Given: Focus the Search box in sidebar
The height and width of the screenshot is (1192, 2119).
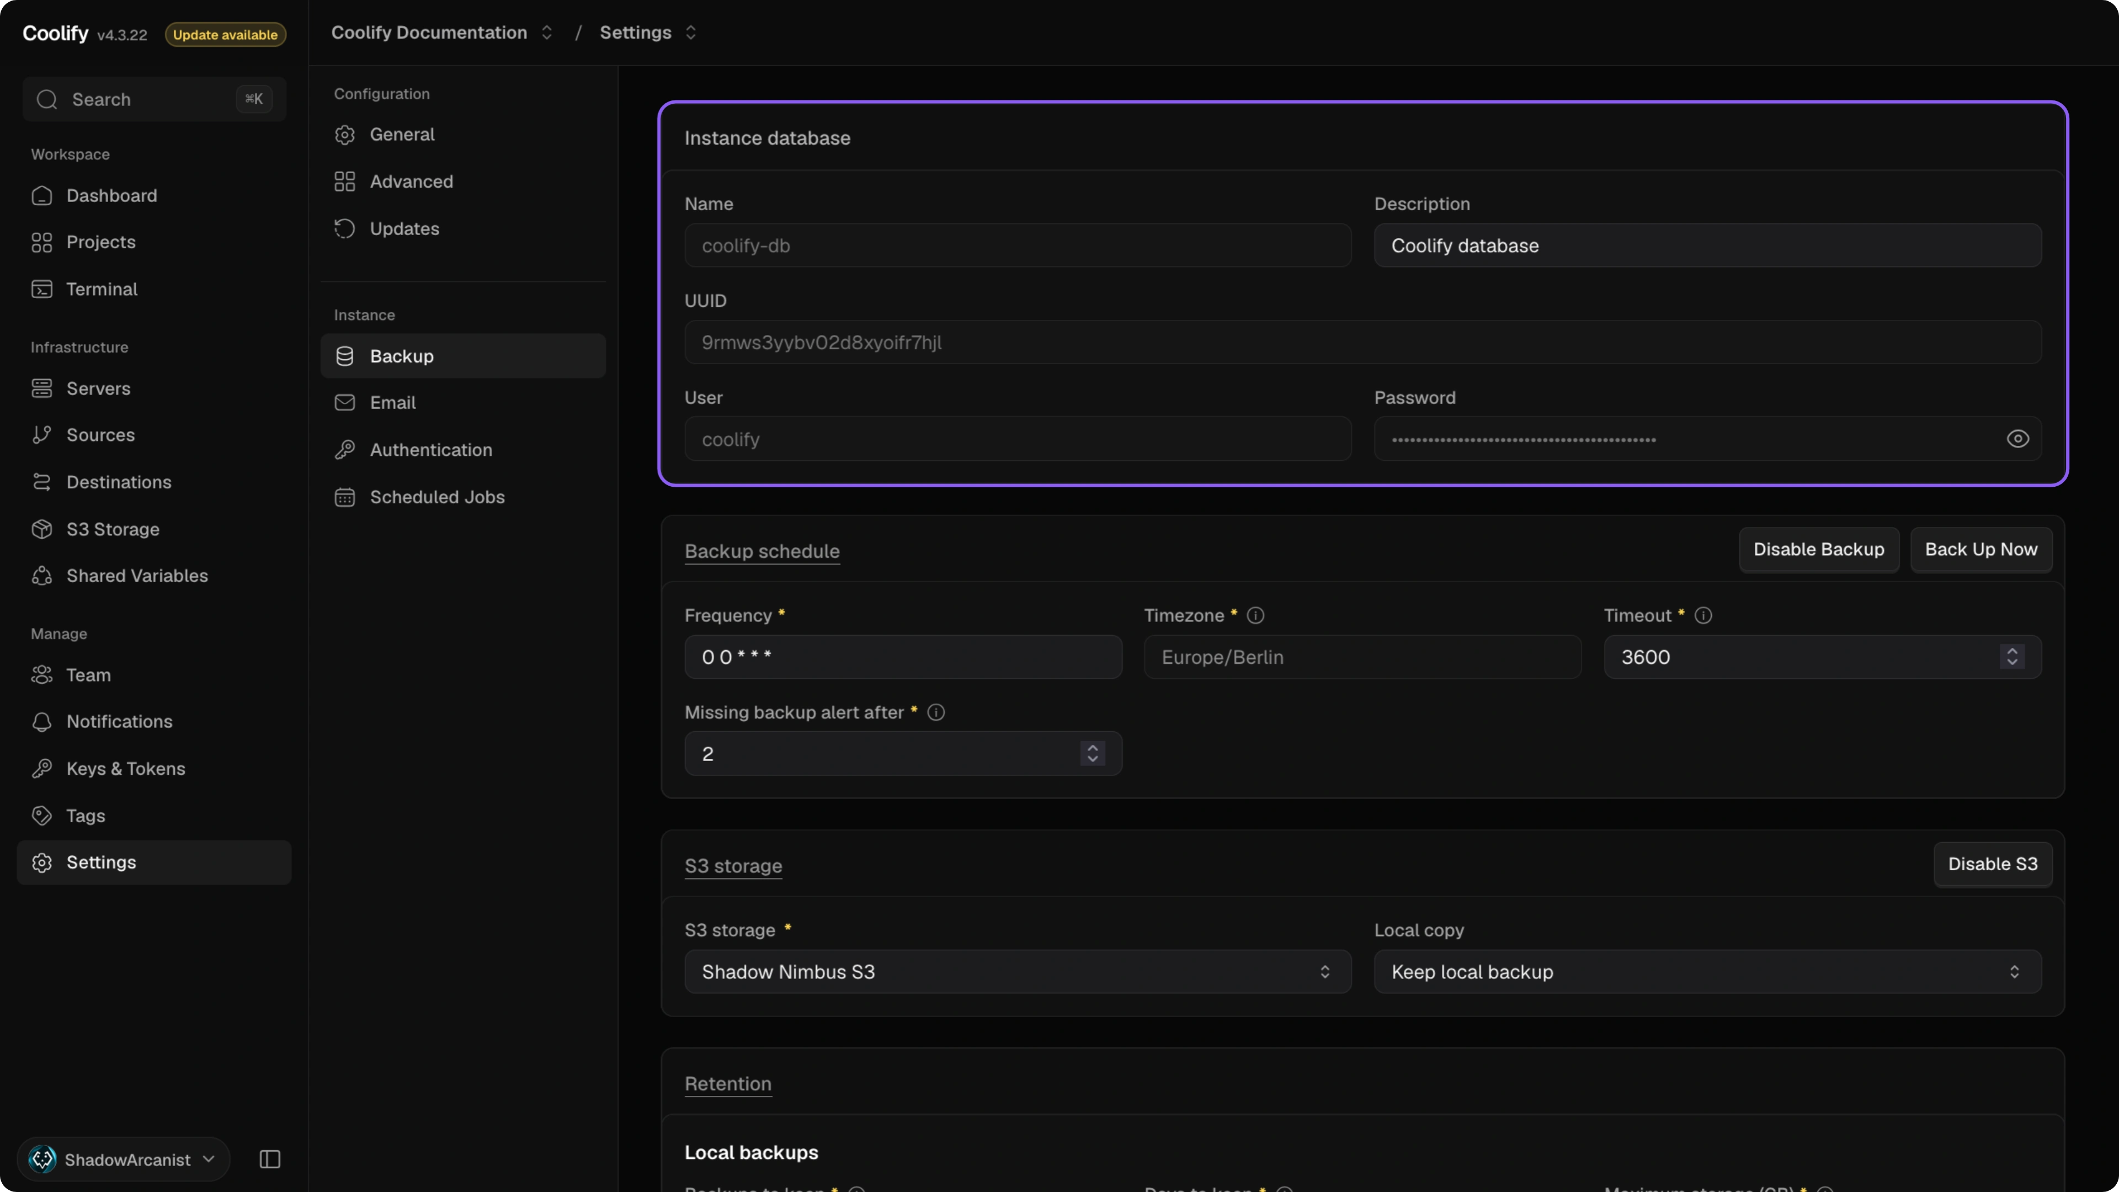Looking at the screenshot, I should pos(155,99).
